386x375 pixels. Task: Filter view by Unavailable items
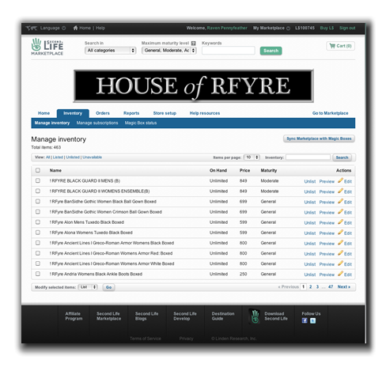tap(92, 157)
